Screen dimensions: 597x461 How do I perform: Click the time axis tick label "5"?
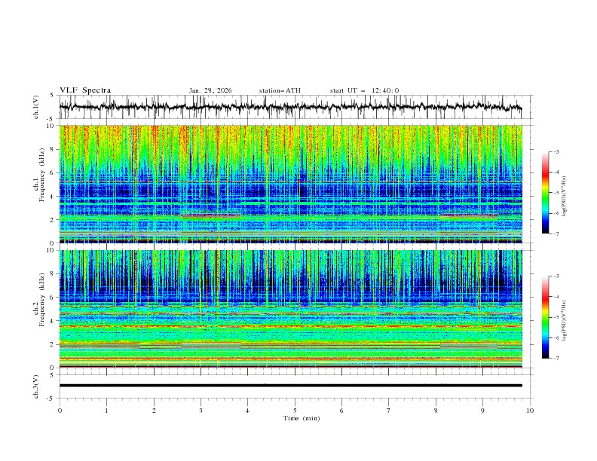[x=295, y=411]
